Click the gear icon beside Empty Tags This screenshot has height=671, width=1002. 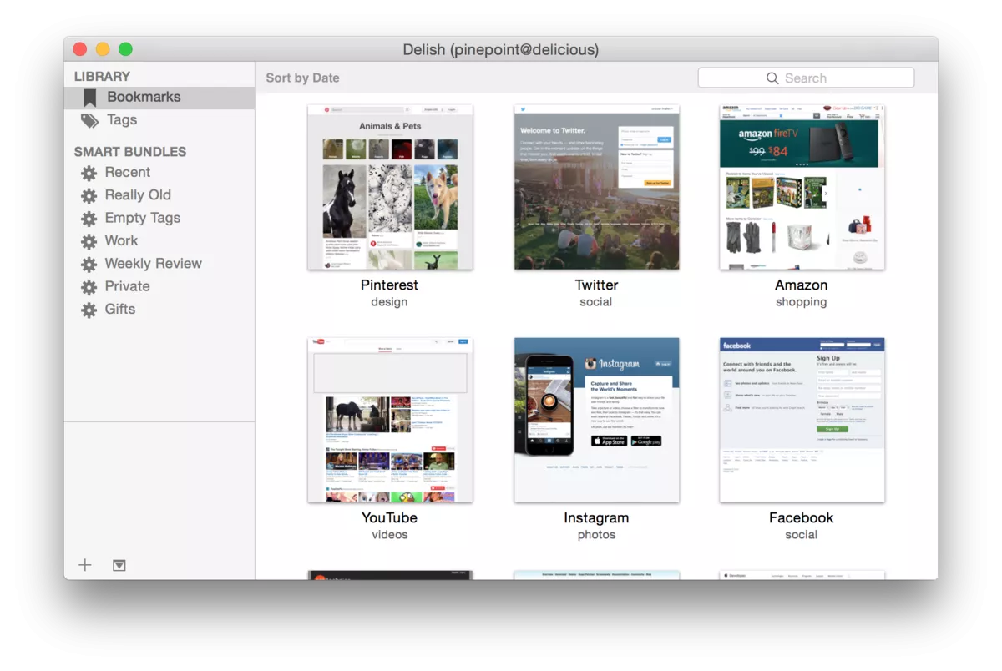point(89,219)
